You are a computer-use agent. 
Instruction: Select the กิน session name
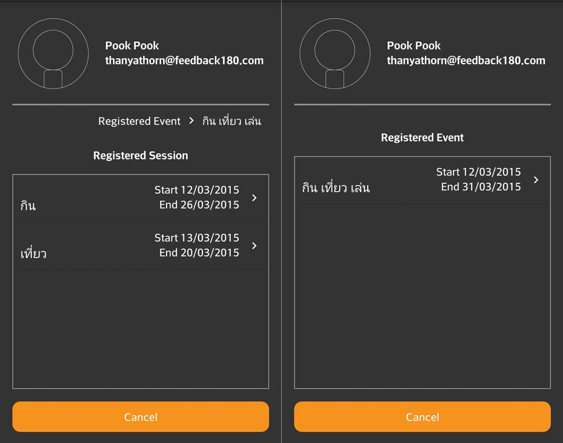28,206
